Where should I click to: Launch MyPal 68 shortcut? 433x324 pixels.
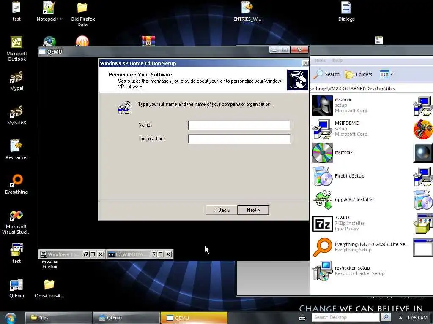click(16, 115)
